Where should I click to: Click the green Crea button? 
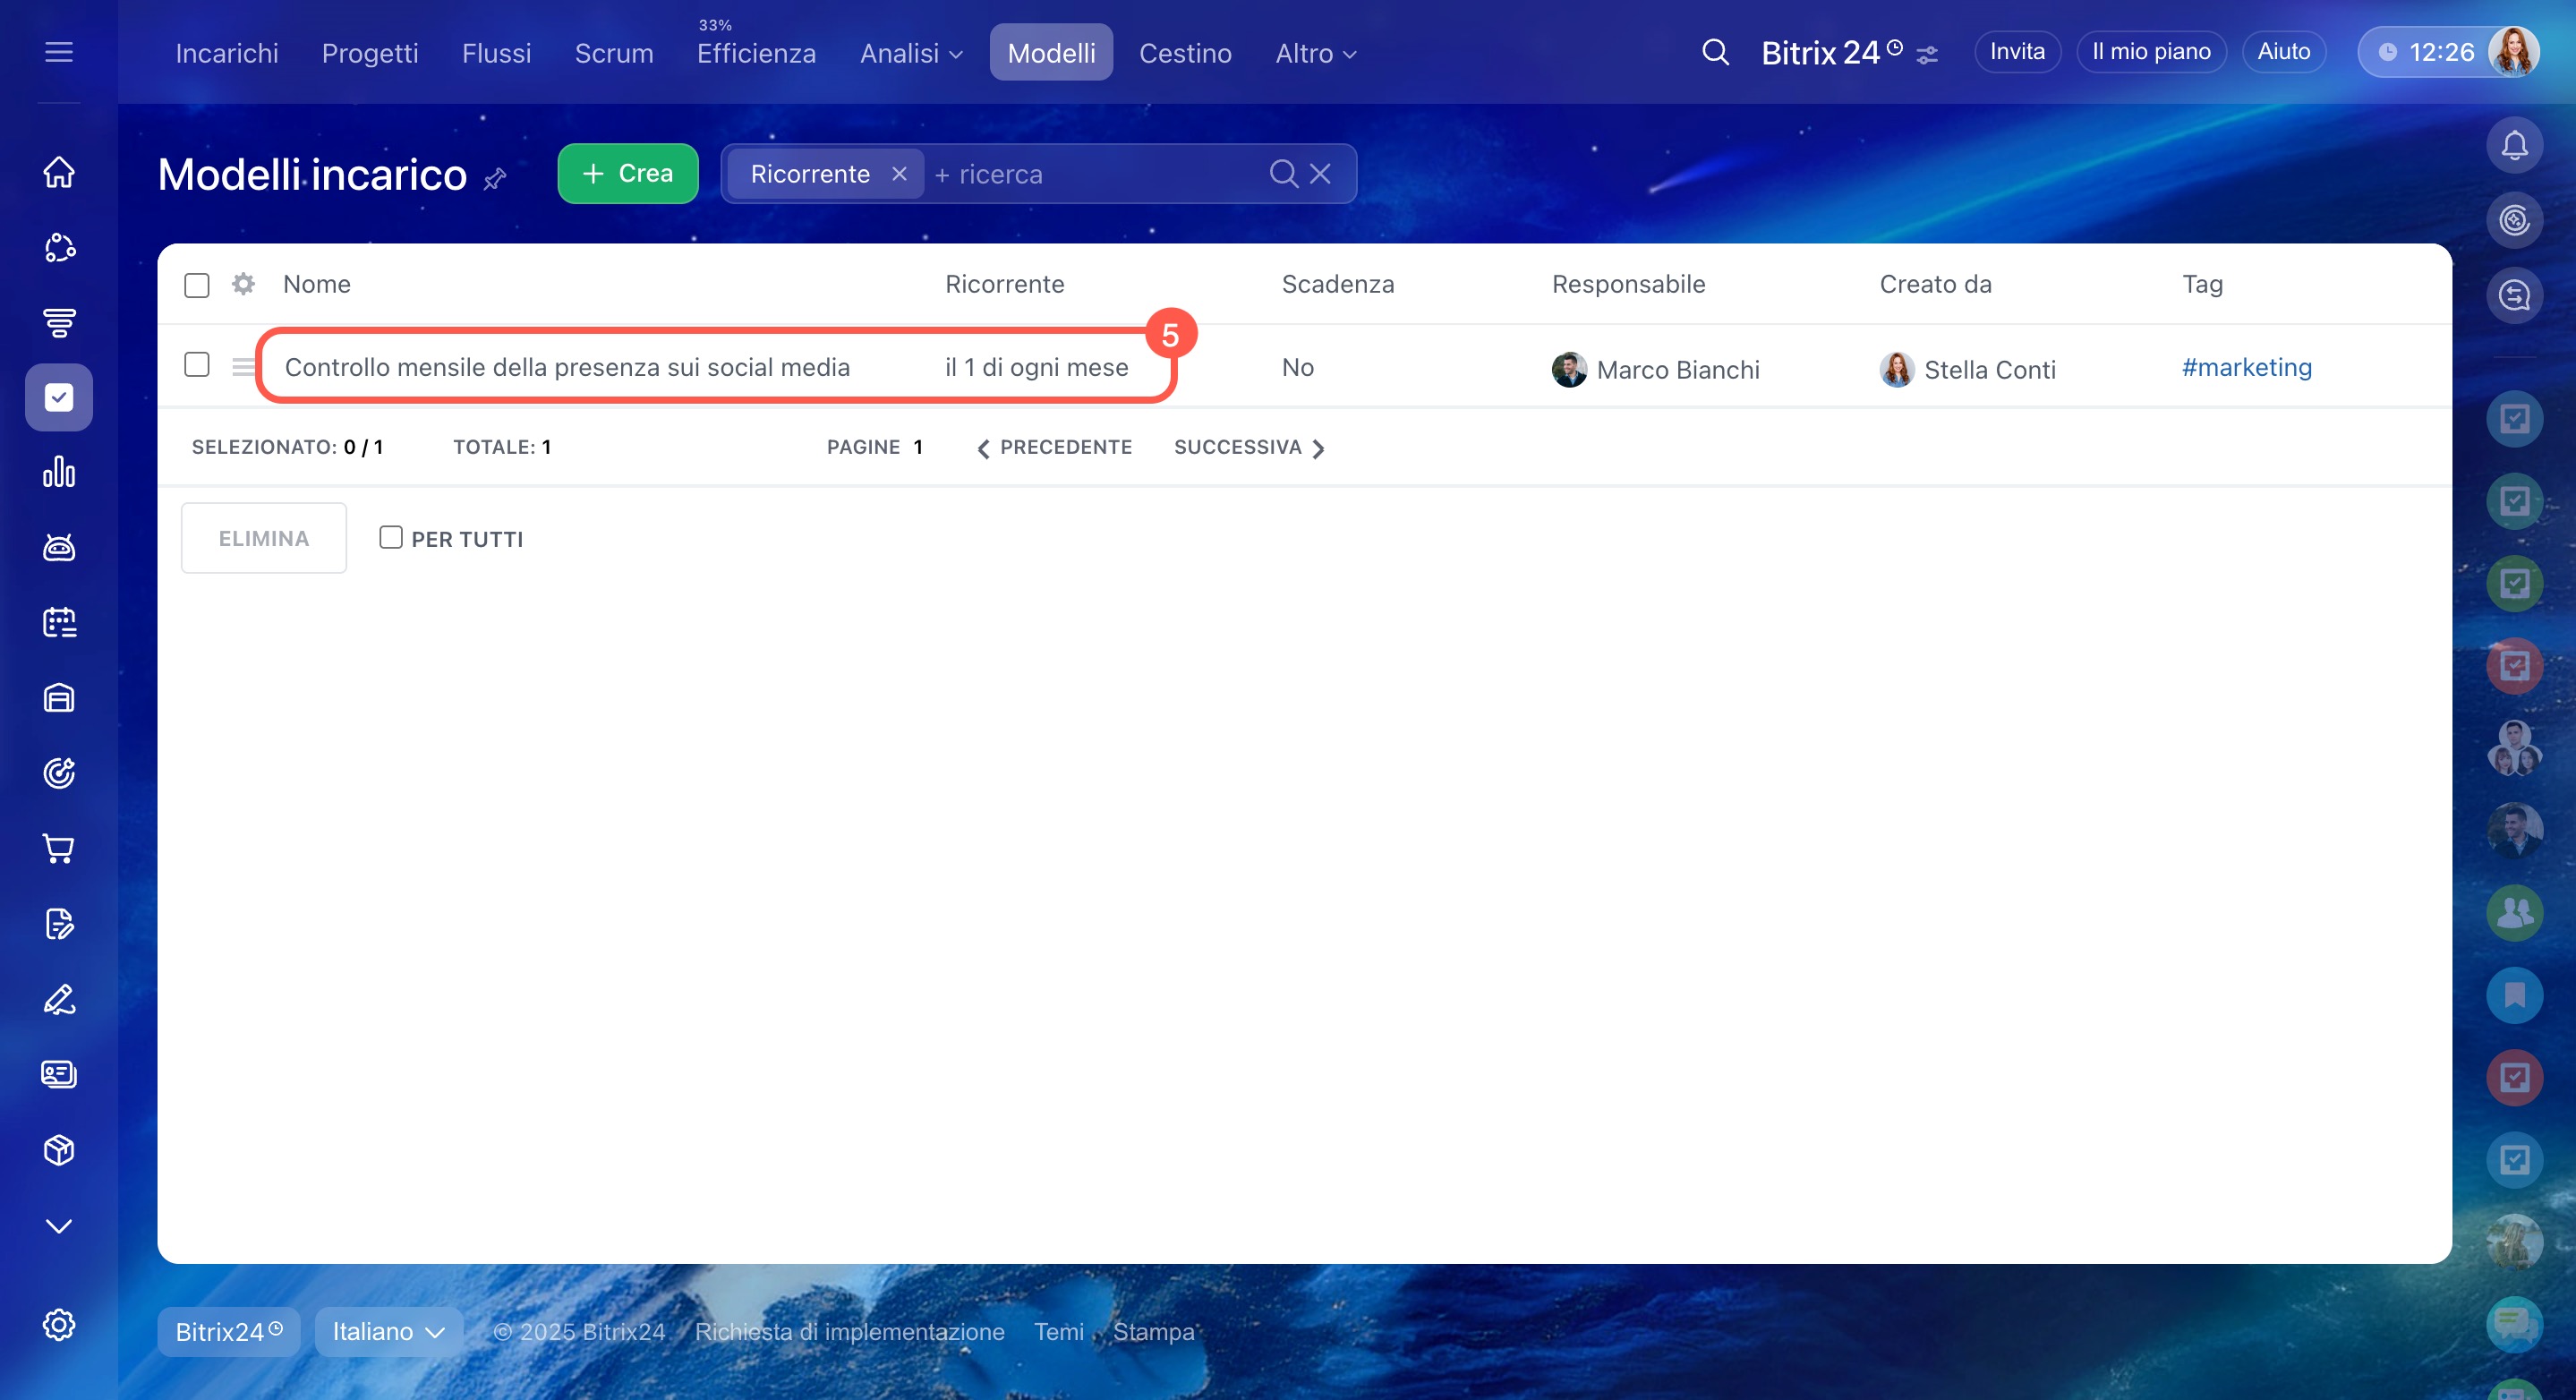(x=627, y=174)
